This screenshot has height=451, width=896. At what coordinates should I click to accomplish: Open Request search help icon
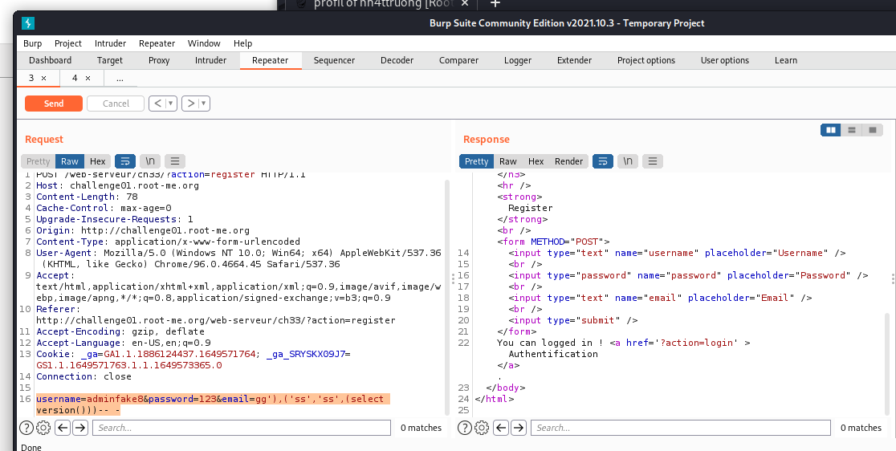[x=26, y=428]
